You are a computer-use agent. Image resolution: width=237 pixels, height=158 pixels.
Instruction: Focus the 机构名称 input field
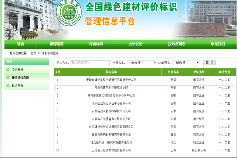point(90,63)
